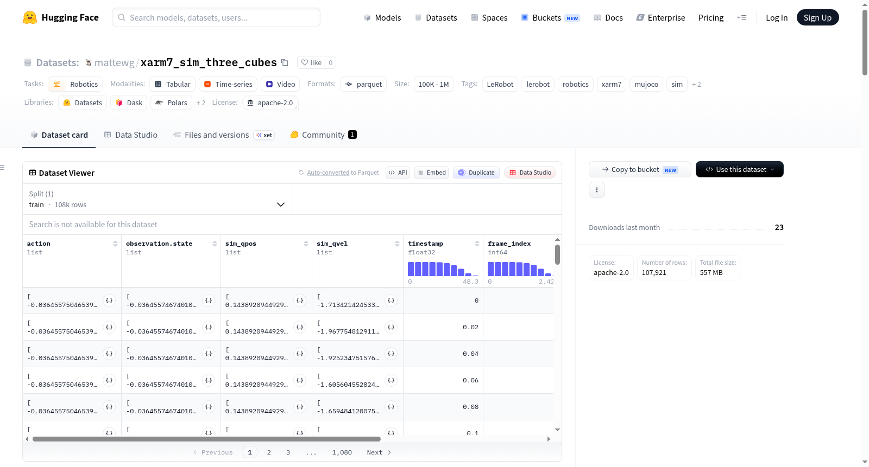The width and height of the screenshot is (869, 467).
Task: Open the parquet format tag
Action: [363, 84]
